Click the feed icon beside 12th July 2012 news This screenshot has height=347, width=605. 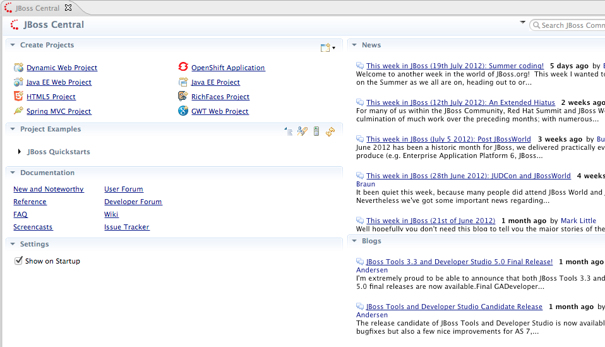pyautogui.click(x=360, y=102)
